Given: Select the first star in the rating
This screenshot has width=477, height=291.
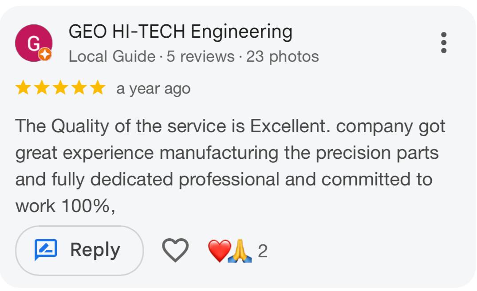Looking at the screenshot, I should [x=24, y=88].
